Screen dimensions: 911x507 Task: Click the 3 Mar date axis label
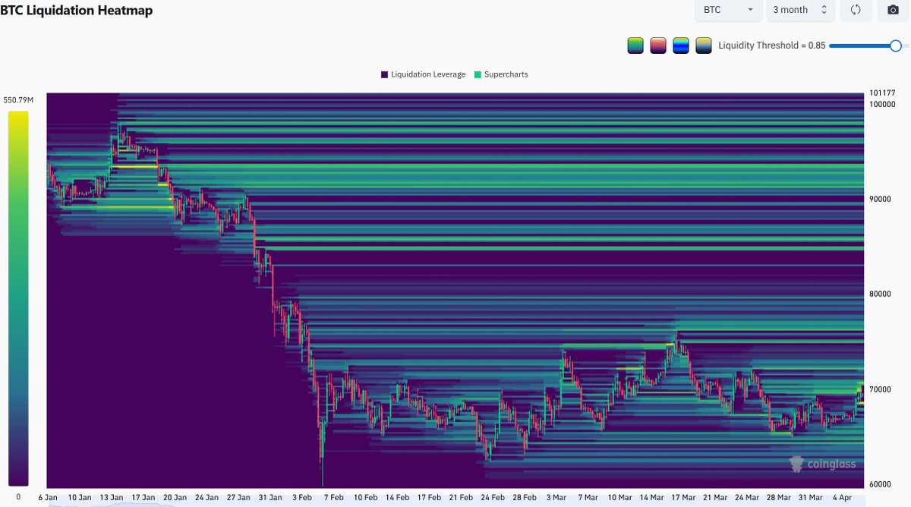[556, 498]
